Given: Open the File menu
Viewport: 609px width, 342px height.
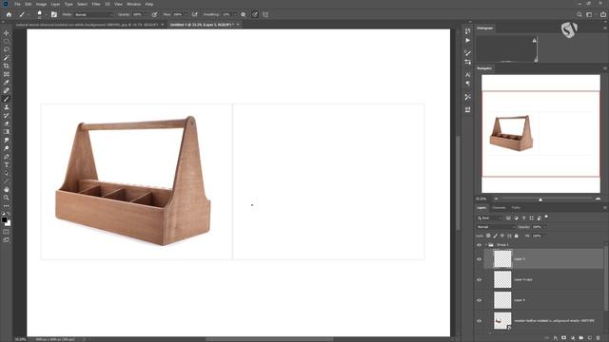Looking at the screenshot, I should pos(17,4).
